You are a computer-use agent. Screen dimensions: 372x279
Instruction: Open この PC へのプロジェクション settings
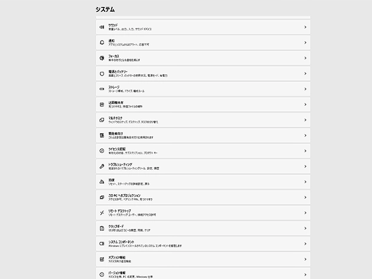(x=203, y=198)
